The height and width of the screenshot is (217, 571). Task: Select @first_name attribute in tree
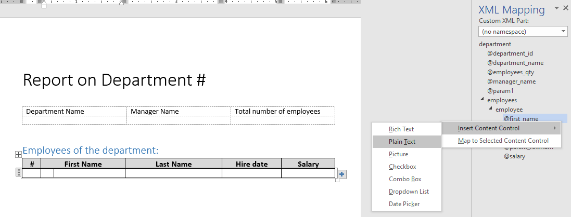(x=521, y=118)
